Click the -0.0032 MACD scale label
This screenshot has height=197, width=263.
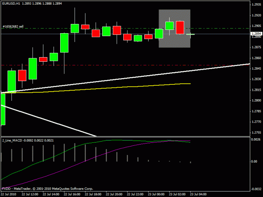click(256, 189)
